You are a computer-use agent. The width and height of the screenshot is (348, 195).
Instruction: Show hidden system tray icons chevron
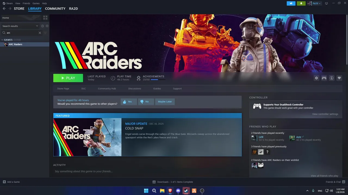pyautogui.click(x=307, y=191)
